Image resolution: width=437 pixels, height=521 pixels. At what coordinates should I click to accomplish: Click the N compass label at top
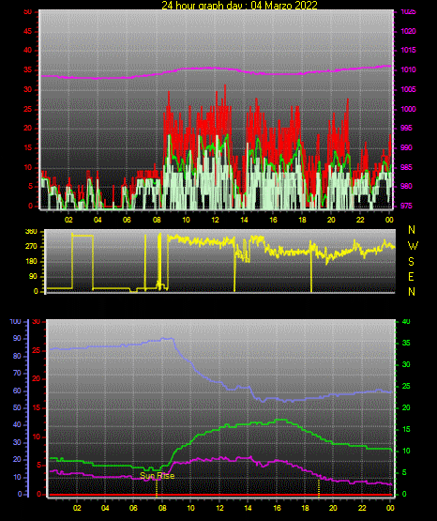click(x=412, y=230)
